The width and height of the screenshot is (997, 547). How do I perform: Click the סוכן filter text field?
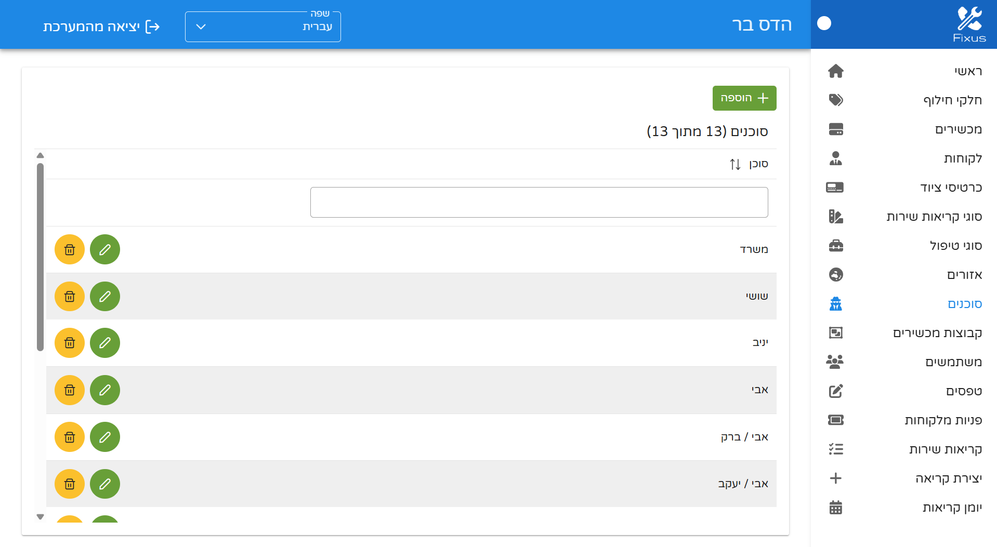[x=539, y=203]
